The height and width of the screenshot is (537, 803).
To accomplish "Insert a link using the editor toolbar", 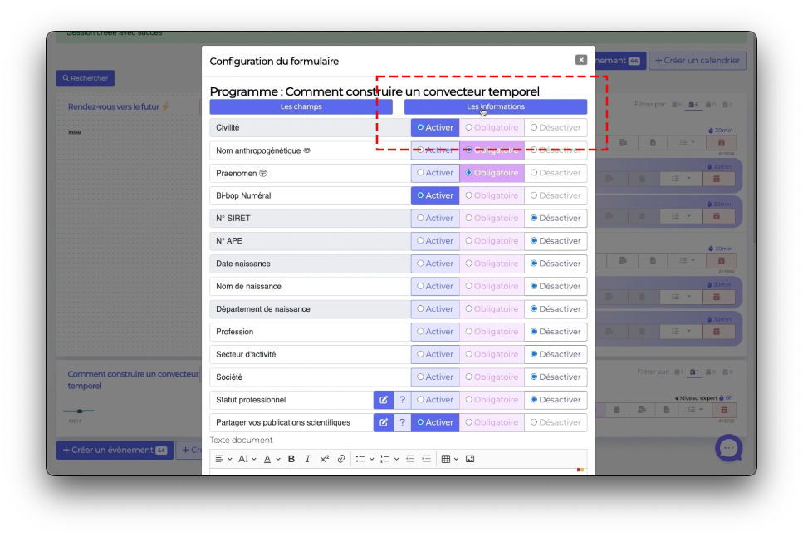I will 341,459.
